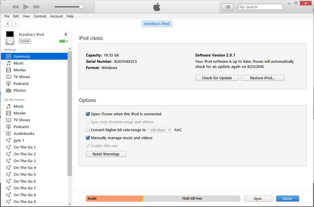This screenshot has width=314, height=207.
Task: Toggle Sync only checked songs and videos
Action: click(88, 122)
